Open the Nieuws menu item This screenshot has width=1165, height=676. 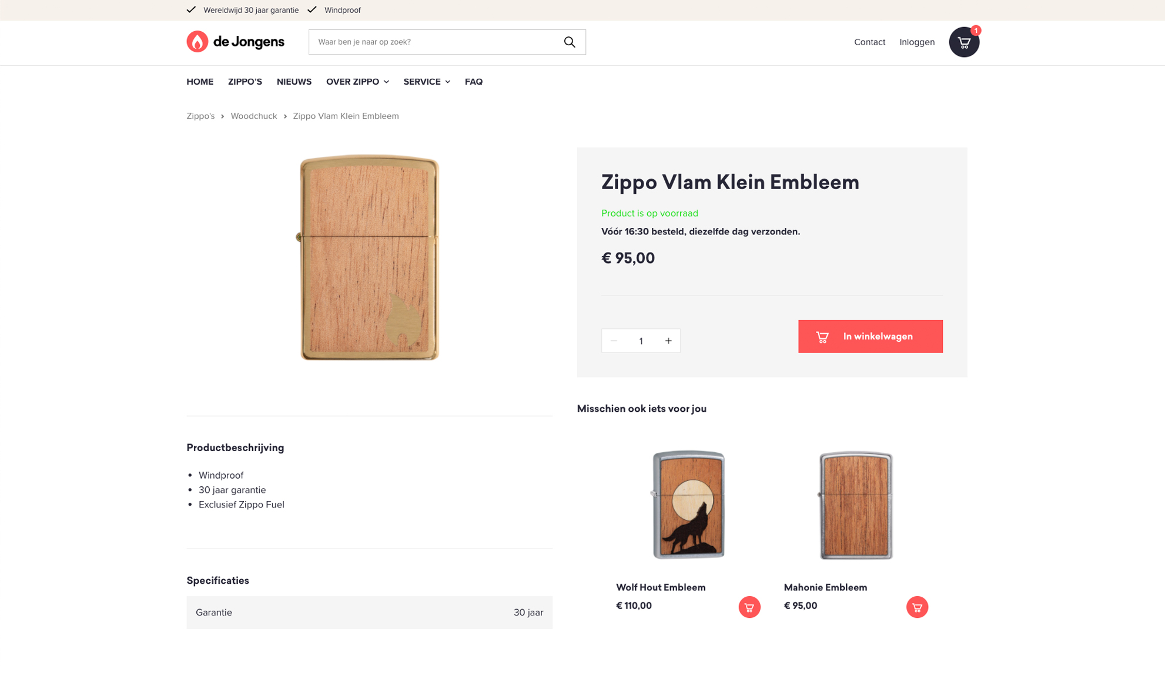[294, 82]
